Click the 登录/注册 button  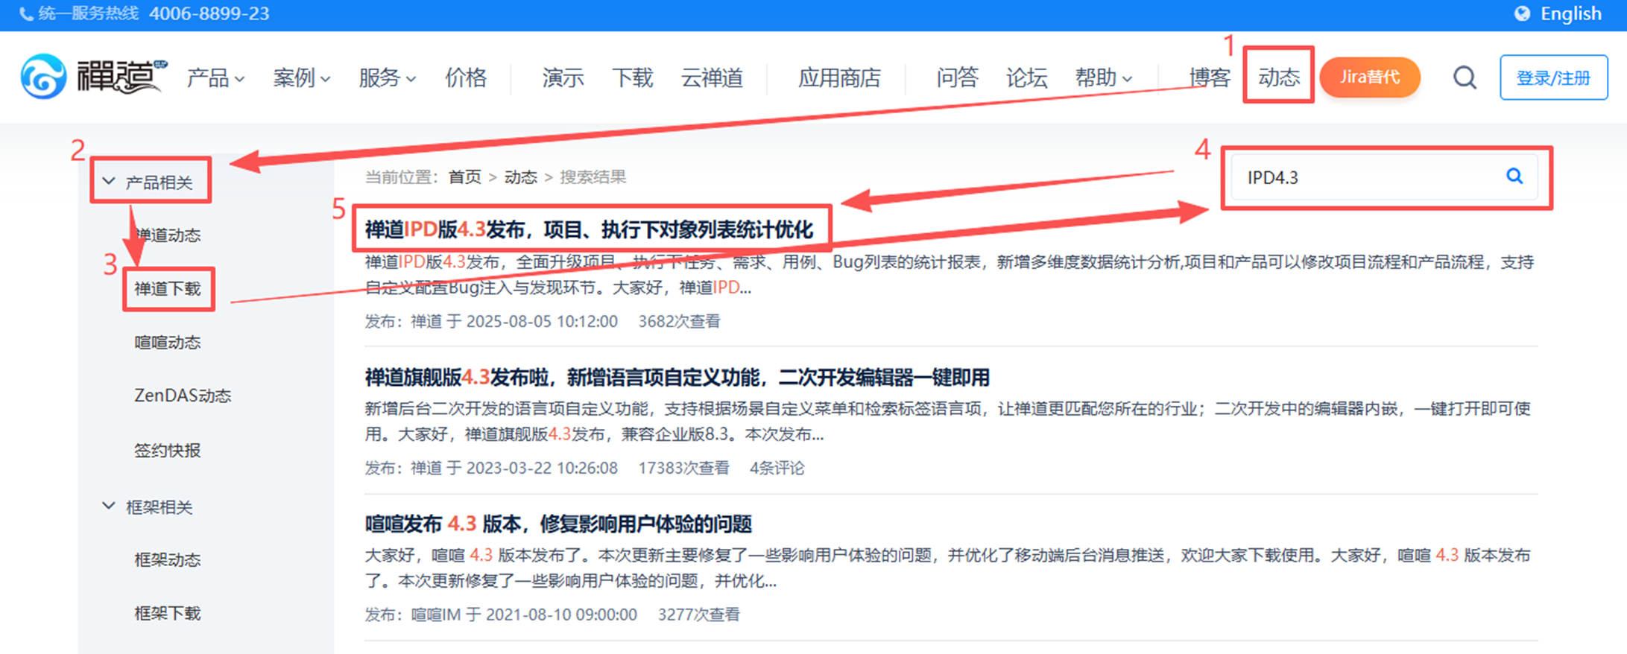(1554, 77)
